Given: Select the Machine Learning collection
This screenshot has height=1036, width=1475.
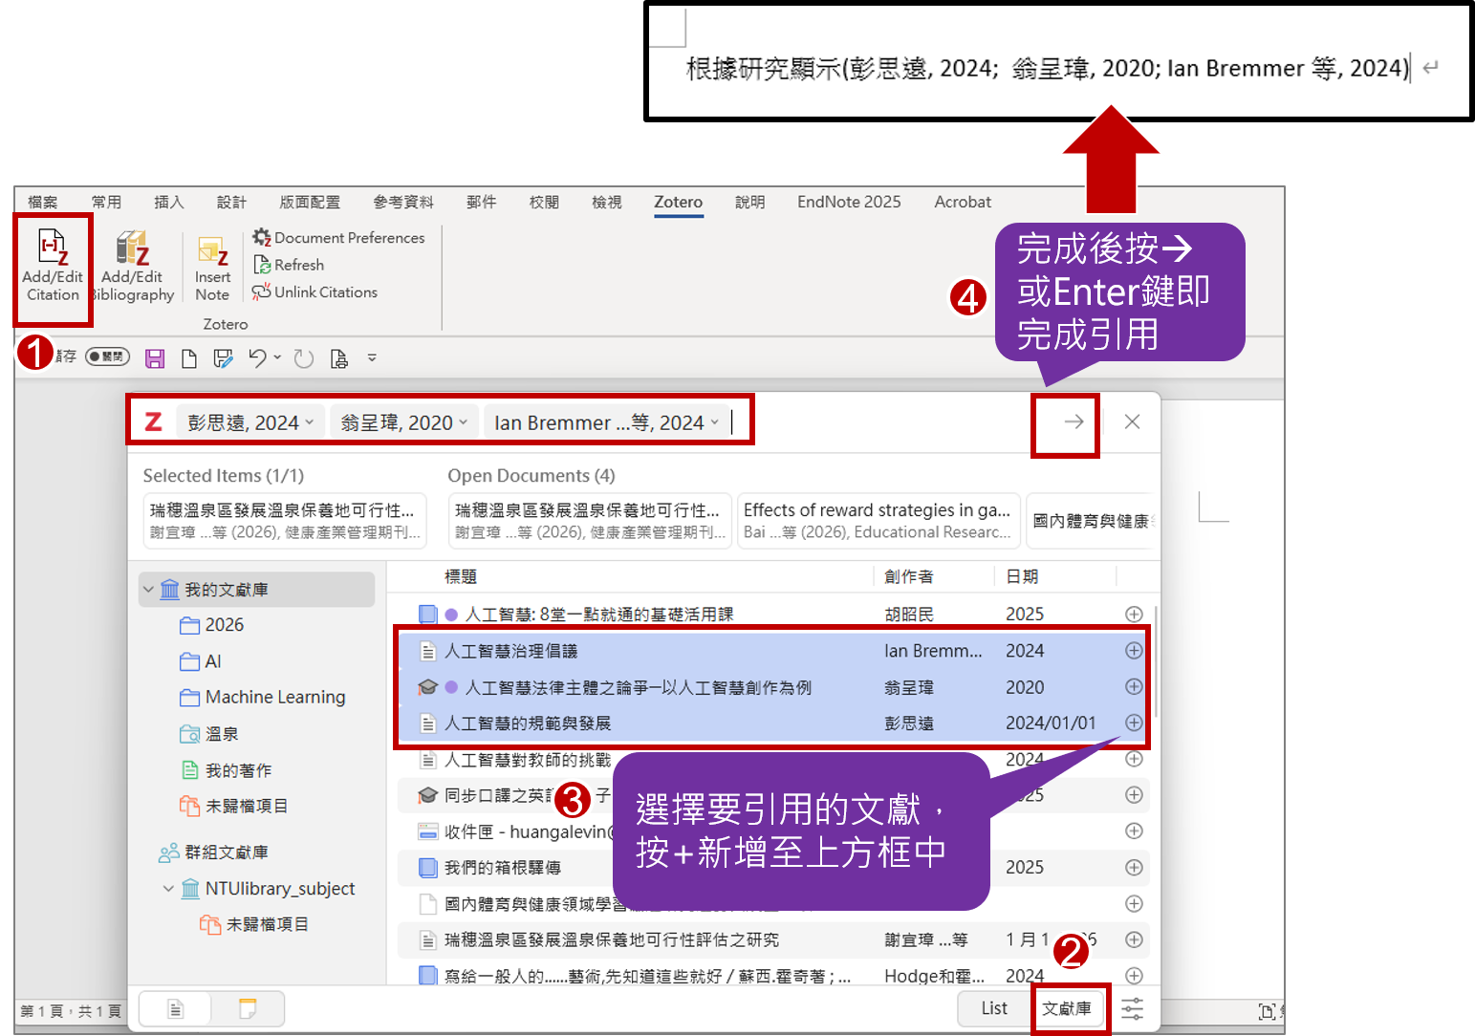Looking at the screenshot, I should 275,698.
